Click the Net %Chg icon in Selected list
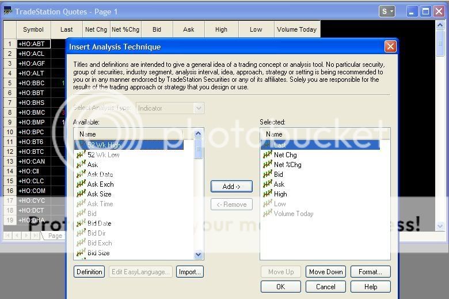449x299 pixels. coord(268,164)
